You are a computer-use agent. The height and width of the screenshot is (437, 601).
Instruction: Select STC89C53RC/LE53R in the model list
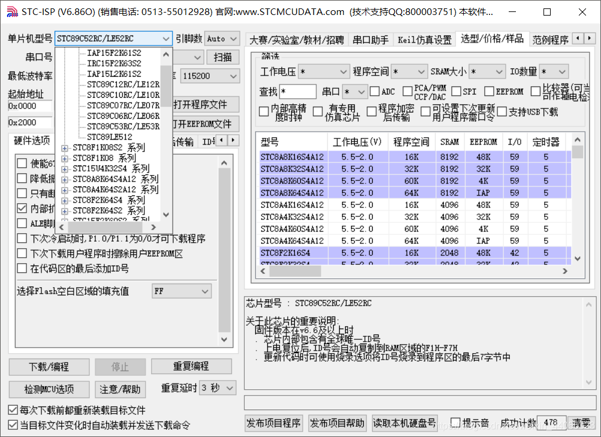point(123,126)
